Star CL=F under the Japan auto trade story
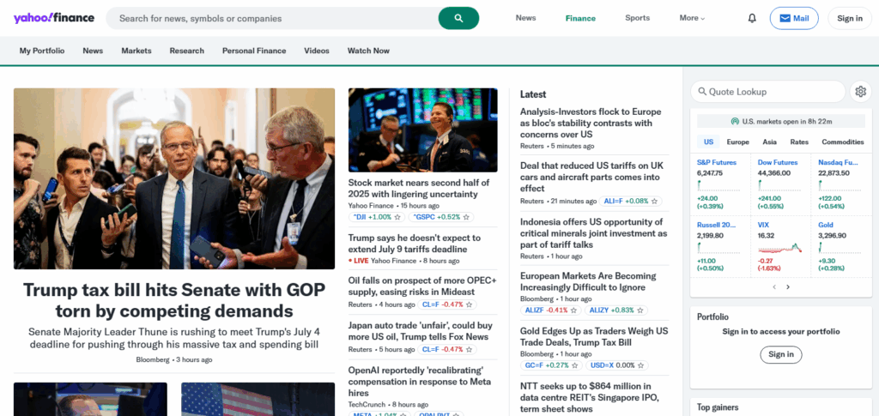Image resolution: width=879 pixels, height=416 pixels. click(x=470, y=349)
